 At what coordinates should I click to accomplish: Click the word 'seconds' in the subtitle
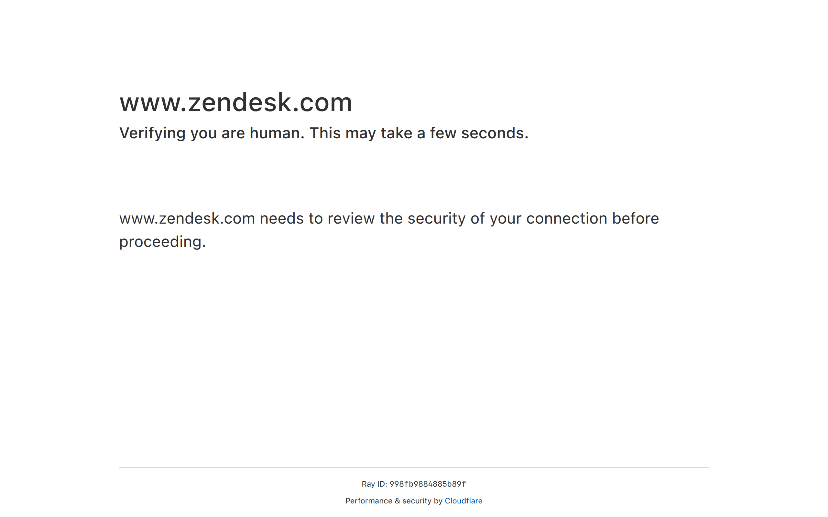[x=492, y=133]
